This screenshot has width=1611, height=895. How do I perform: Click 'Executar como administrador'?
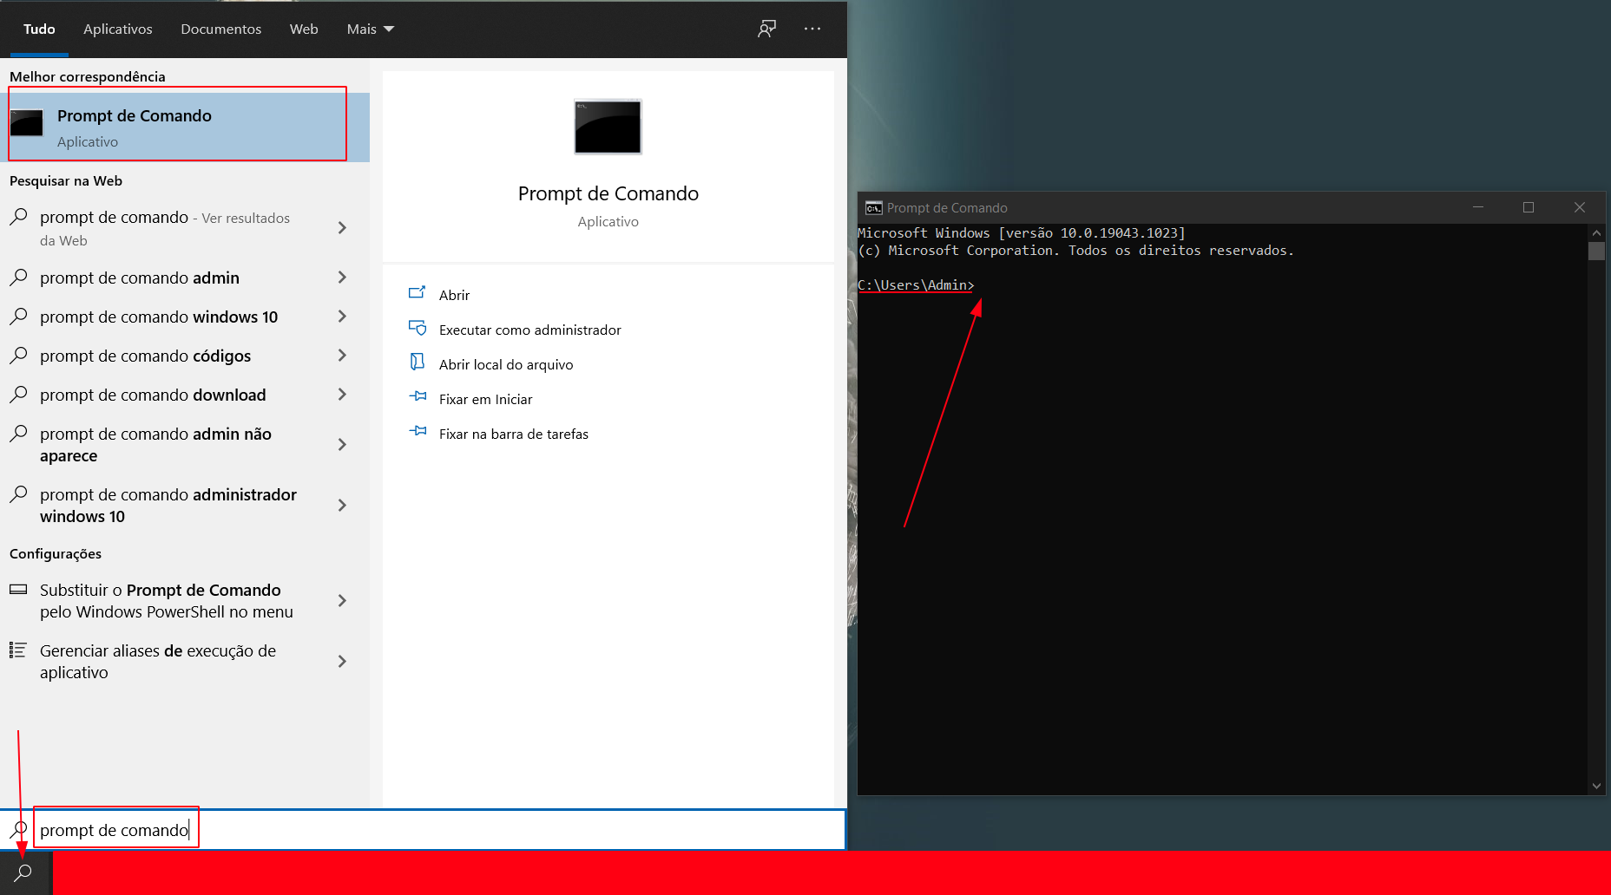click(x=530, y=330)
